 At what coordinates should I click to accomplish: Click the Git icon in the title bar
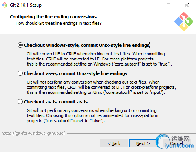[5, 5]
